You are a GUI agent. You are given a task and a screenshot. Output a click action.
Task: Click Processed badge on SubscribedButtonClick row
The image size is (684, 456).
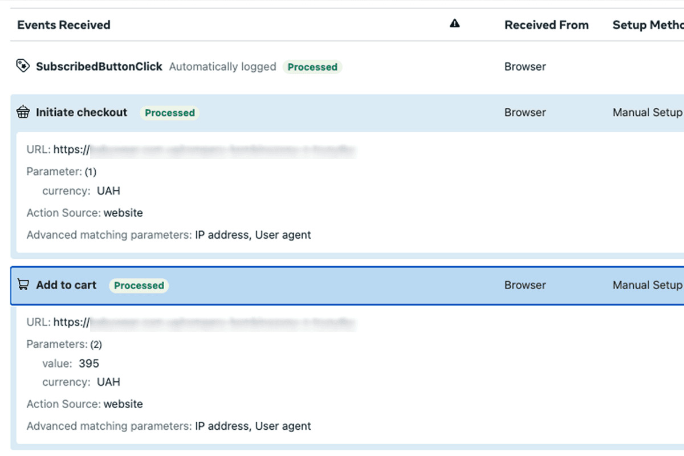pos(312,67)
